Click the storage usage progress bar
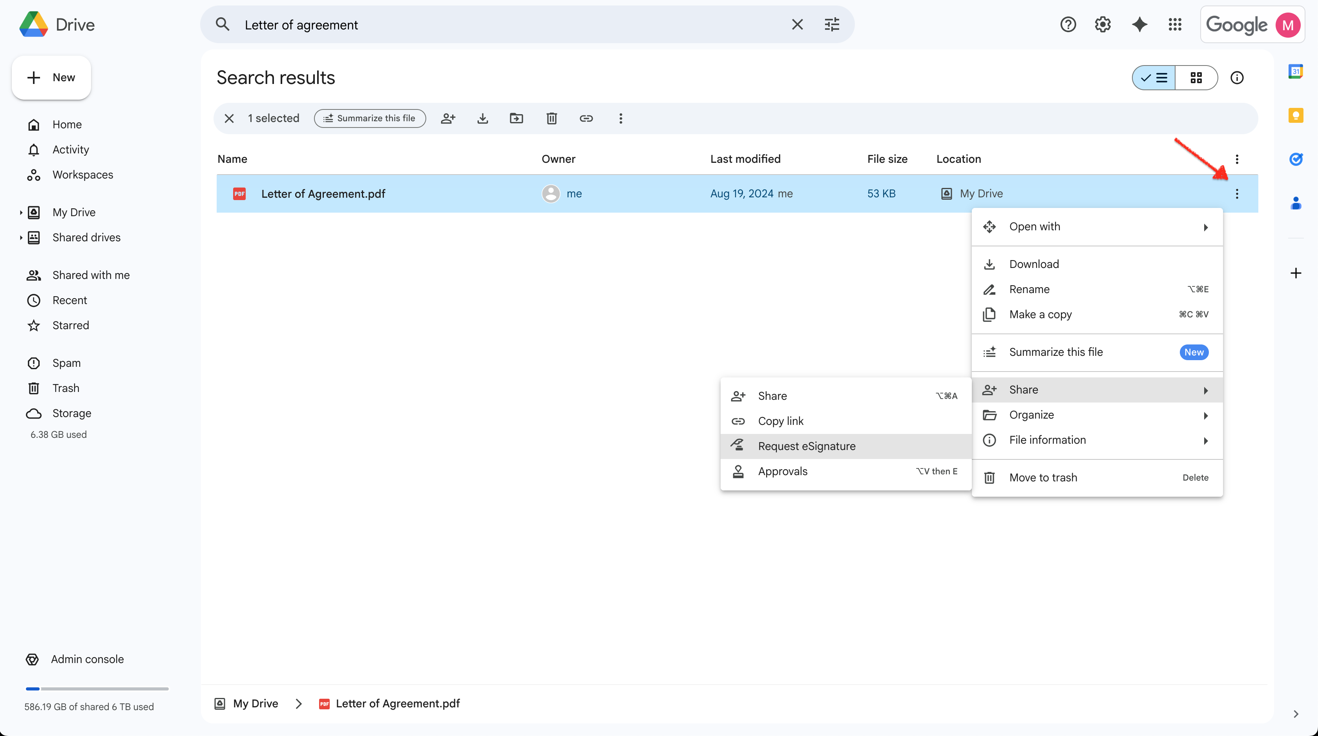Screen dimensions: 1318x736 (x=97, y=689)
